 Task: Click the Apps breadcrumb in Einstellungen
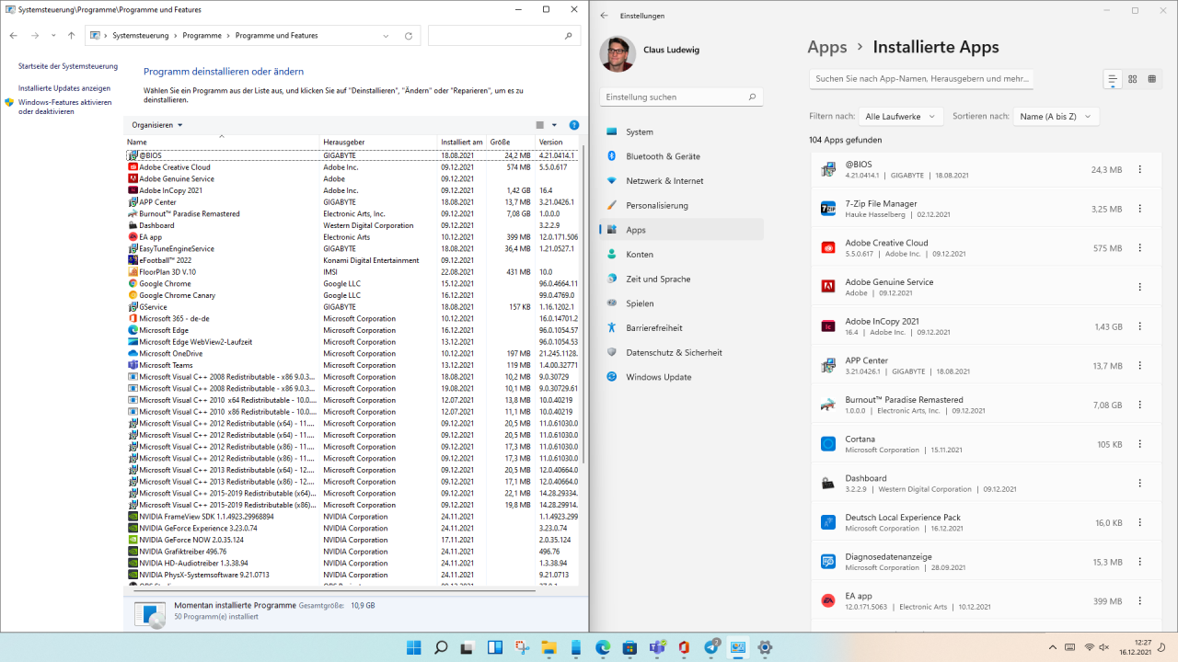(827, 47)
